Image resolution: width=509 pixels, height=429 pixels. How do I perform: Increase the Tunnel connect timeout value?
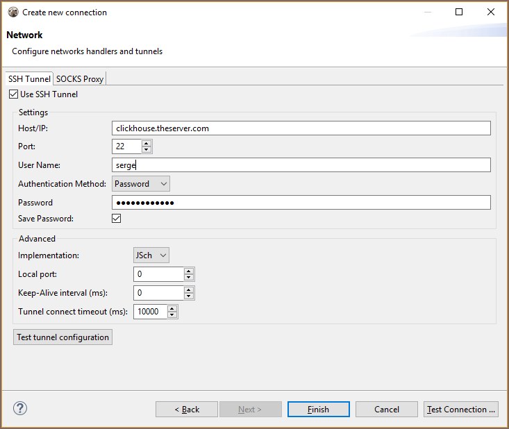172,308
